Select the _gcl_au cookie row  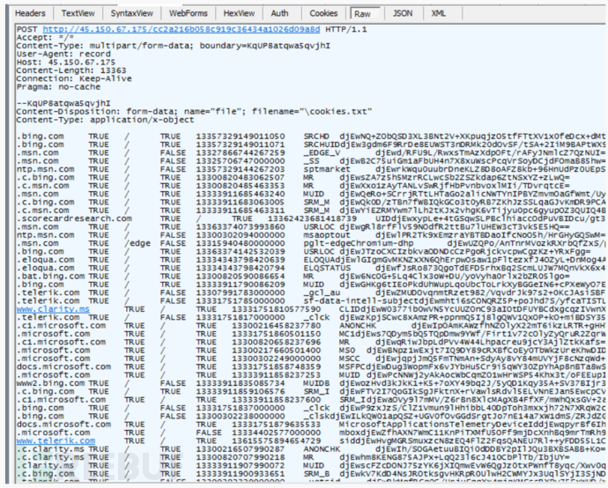tap(311, 292)
